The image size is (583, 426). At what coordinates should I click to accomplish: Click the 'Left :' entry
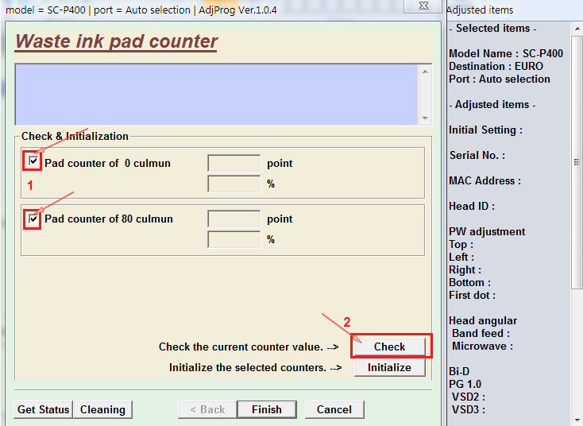click(x=461, y=257)
